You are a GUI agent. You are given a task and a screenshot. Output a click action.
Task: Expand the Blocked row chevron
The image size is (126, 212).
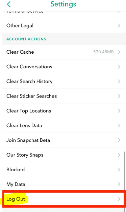[119, 170]
